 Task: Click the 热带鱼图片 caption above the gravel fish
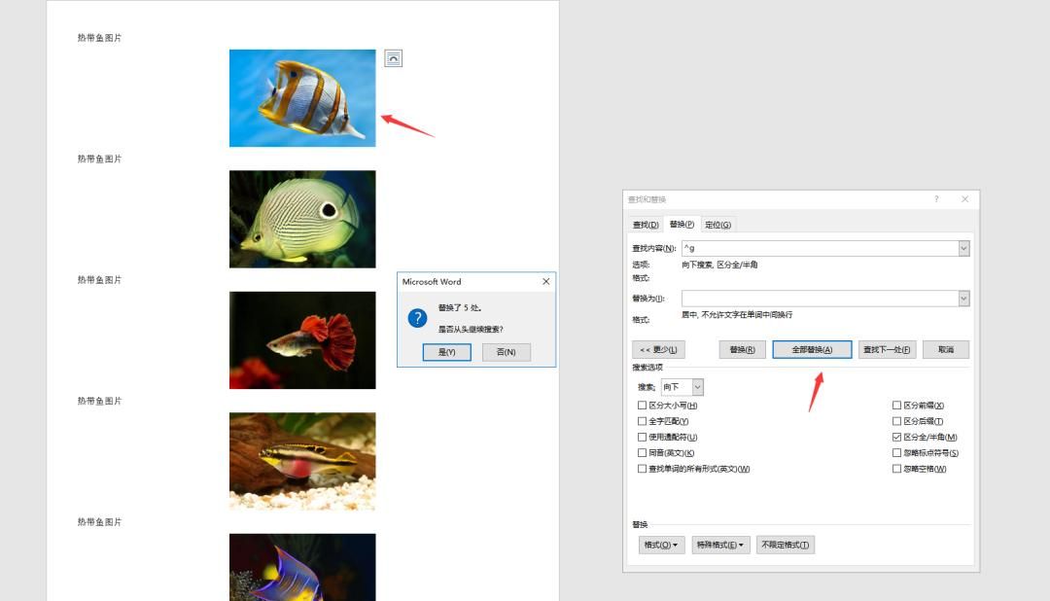tap(99, 401)
